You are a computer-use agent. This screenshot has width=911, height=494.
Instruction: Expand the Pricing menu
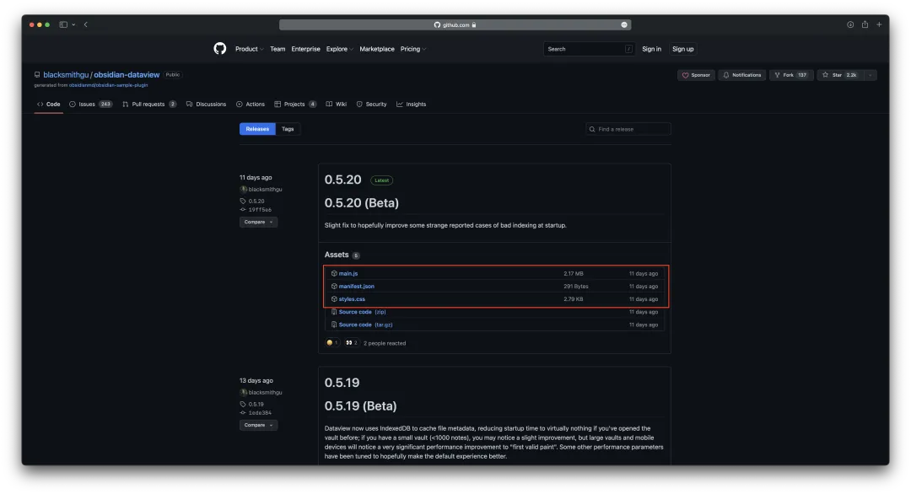pyautogui.click(x=413, y=50)
